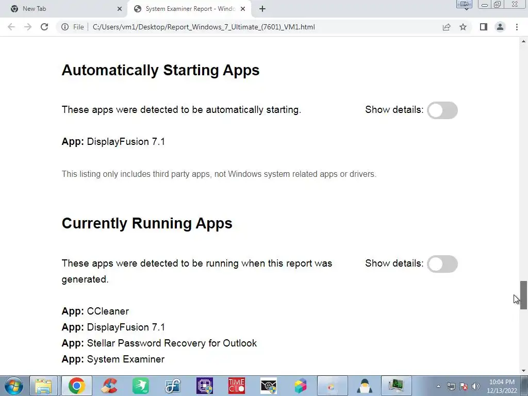Image resolution: width=528 pixels, height=396 pixels.
Task: Bookmark this tab with the star icon
Action: coord(463,27)
